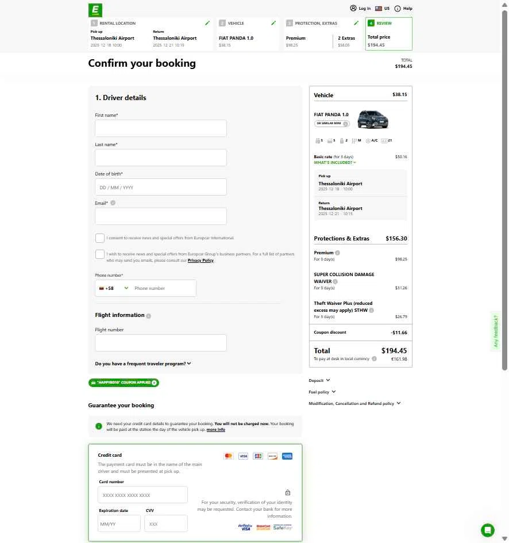This screenshot has width=509, height=543.
Task: Click the €161.98 local currency amount
Action: click(399, 359)
